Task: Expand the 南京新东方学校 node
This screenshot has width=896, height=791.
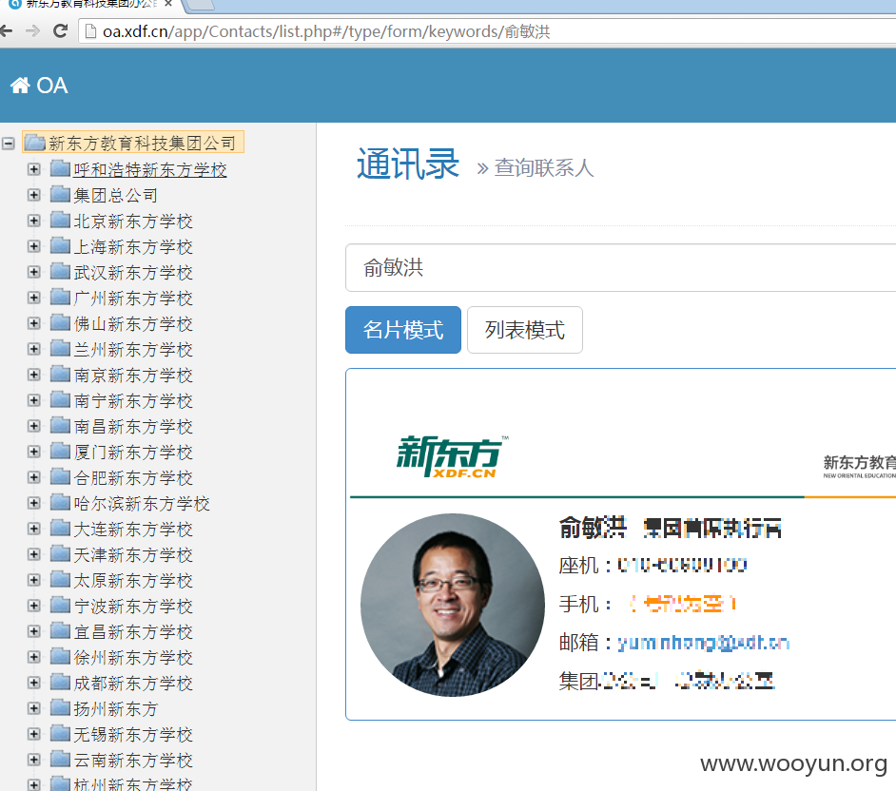Action: tap(33, 375)
